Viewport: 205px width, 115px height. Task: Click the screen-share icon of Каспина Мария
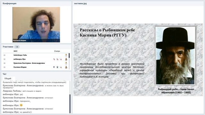coord(61,67)
